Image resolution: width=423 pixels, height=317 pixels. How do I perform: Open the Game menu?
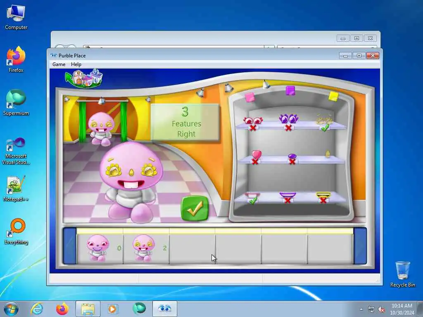[59, 64]
